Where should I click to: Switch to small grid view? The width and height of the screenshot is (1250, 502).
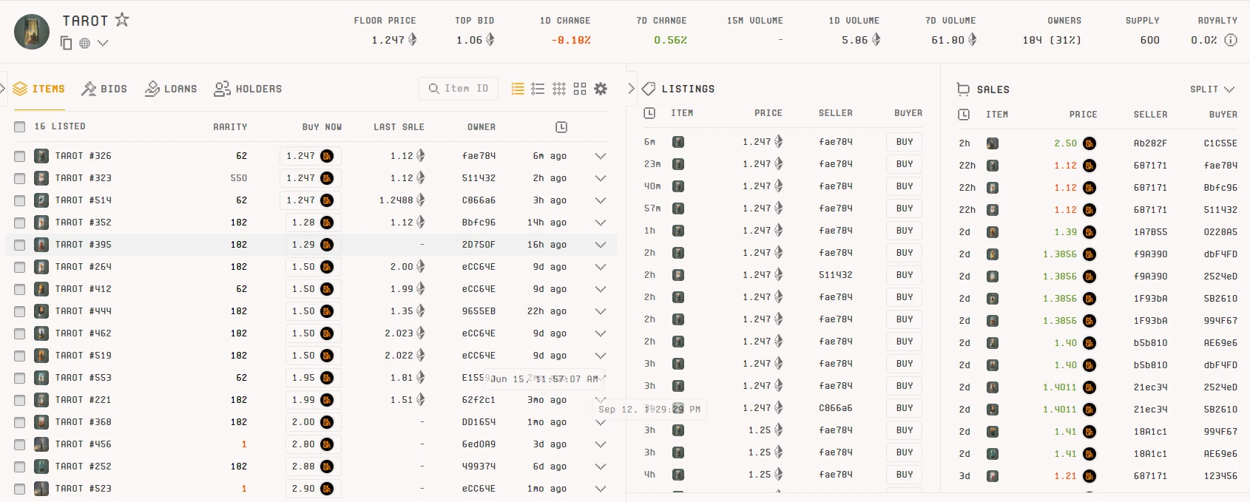coord(559,89)
